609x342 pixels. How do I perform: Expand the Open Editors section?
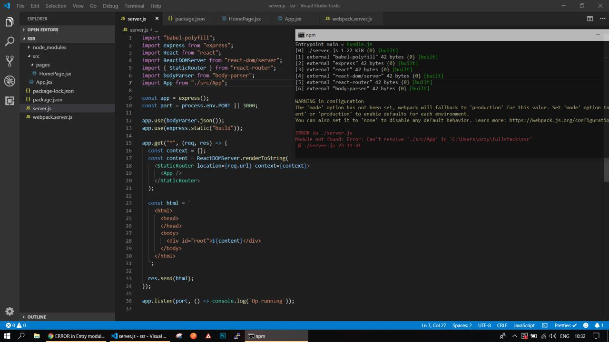(67, 29)
